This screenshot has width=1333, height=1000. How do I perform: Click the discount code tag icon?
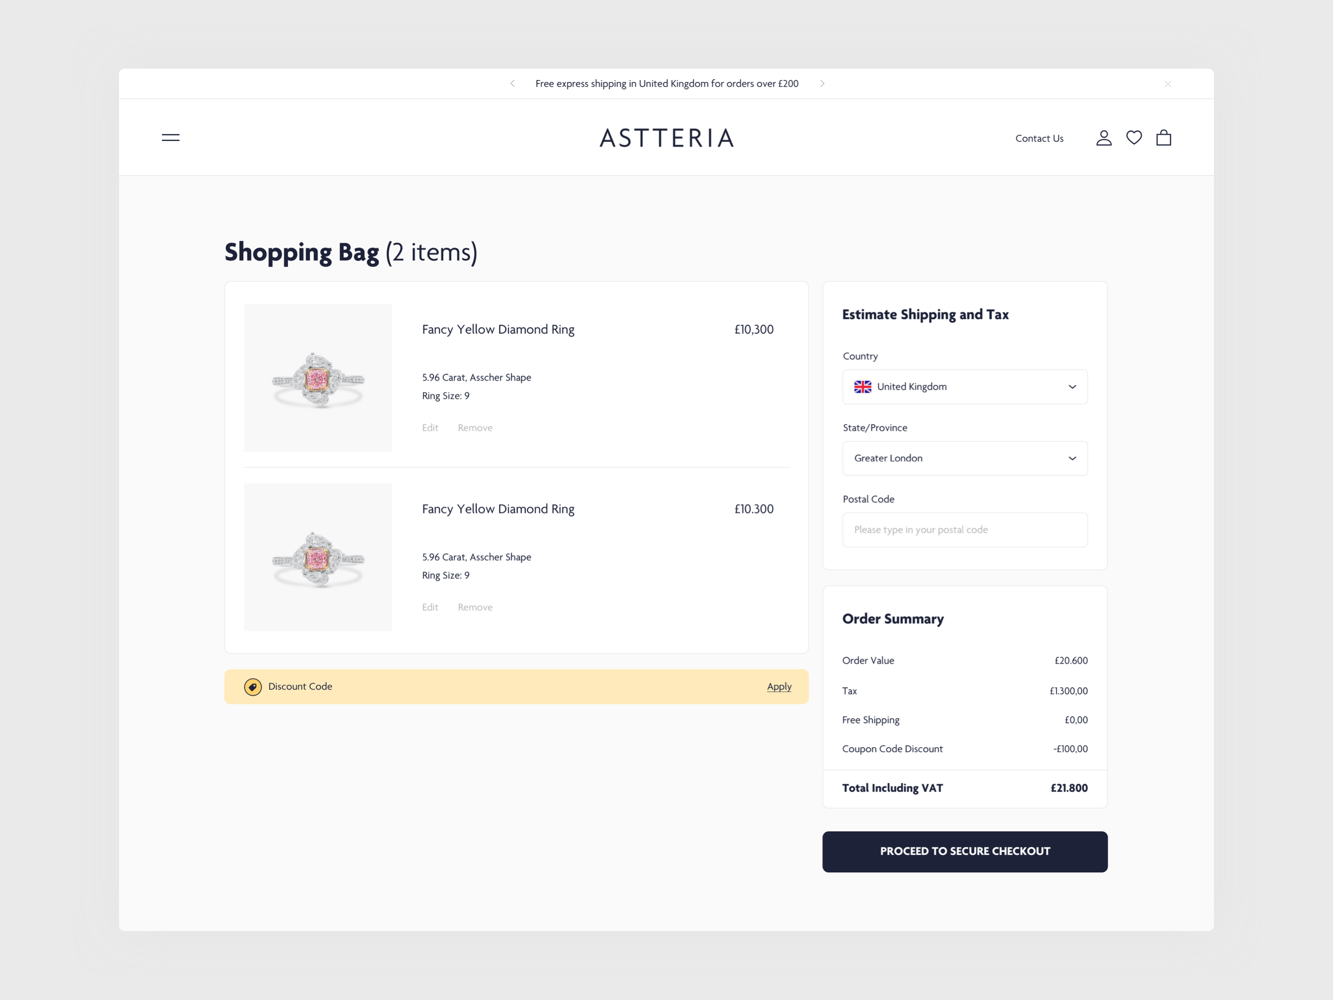point(253,687)
